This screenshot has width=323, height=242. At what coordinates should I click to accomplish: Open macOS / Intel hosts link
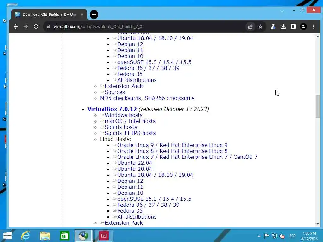130,121
